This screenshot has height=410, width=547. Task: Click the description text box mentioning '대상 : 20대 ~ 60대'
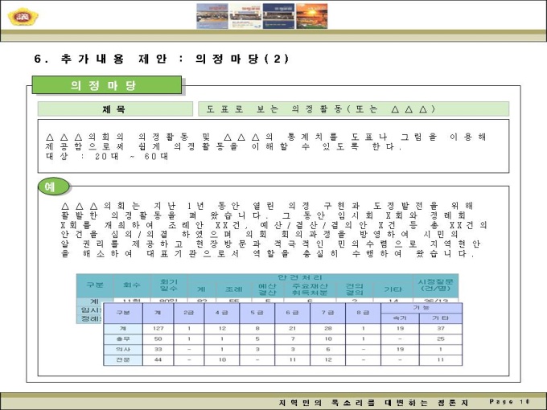point(272,146)
